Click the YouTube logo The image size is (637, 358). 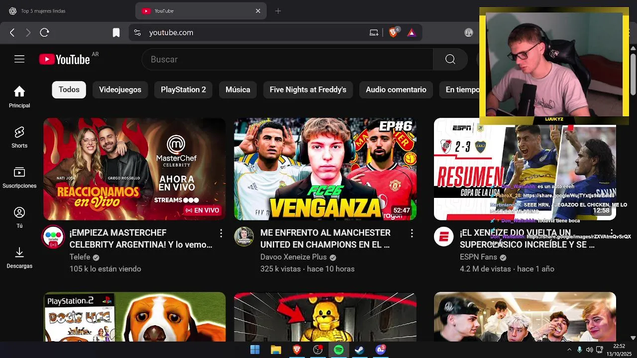(65, 59)
